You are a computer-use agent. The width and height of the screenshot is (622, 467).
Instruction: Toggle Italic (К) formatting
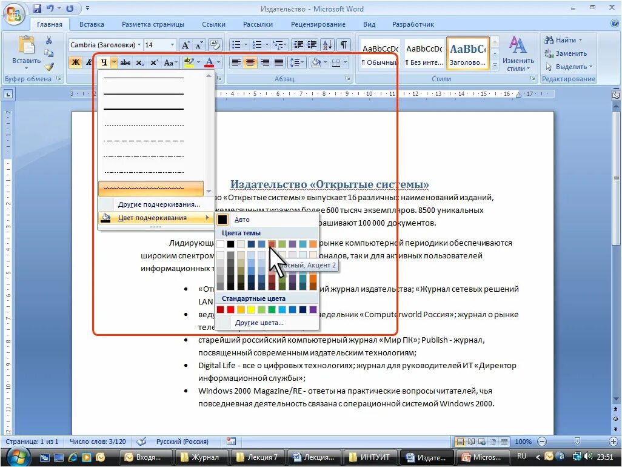point(90,62)
